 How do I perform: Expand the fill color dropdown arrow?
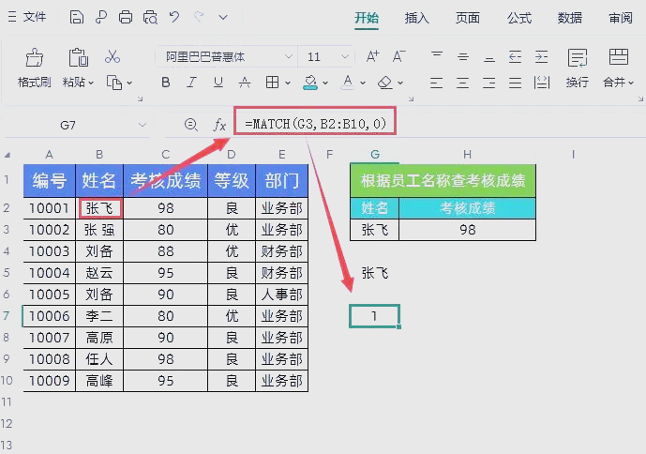[x=325, y=83]
